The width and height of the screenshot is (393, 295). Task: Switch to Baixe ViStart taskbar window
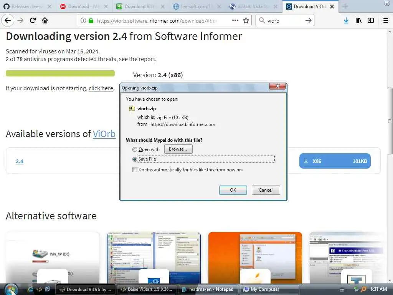pos(147,290)
